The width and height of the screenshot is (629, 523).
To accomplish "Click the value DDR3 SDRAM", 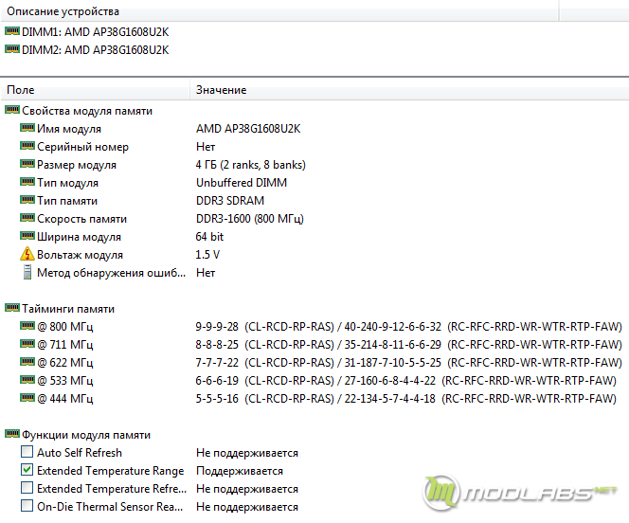I will click(x=230, y=201).
